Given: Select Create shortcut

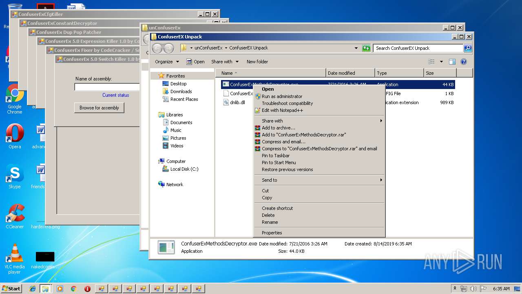Looking at the screenshot, I should tap(277, 208).
